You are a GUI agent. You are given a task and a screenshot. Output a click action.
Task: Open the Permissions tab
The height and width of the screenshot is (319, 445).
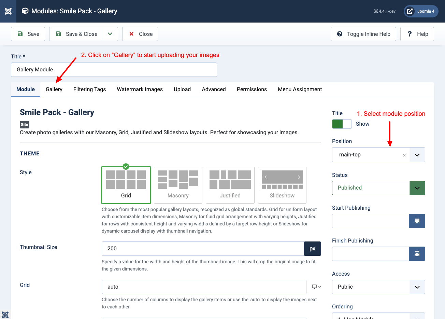[252, 89]
